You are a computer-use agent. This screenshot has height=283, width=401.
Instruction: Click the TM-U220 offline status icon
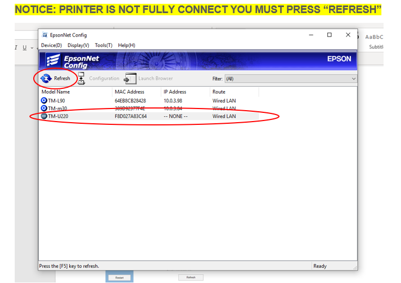44,116
